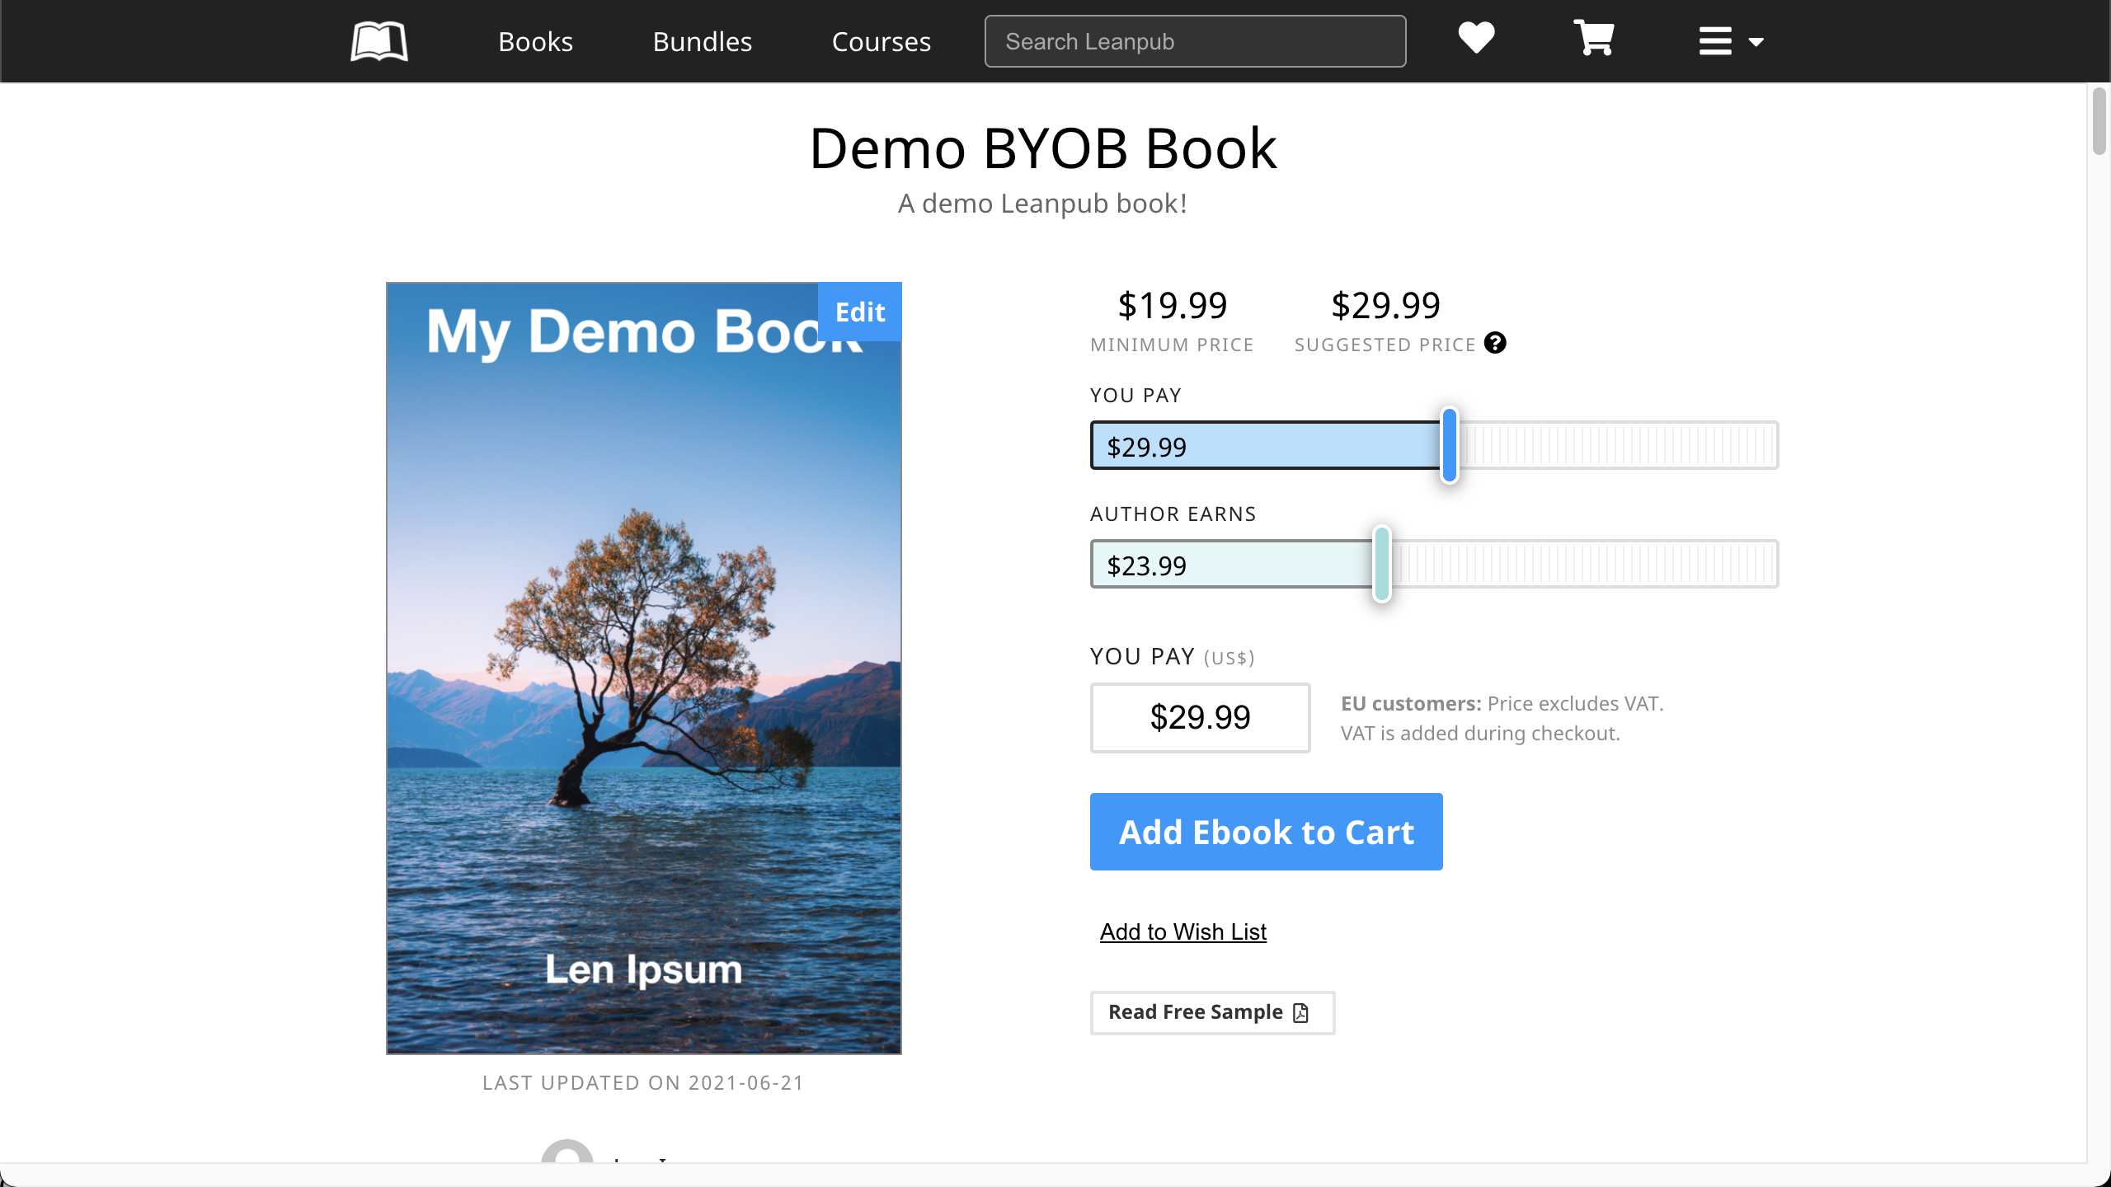
Task: Click the suggested price help question mark
Action: pos(1495,343)
